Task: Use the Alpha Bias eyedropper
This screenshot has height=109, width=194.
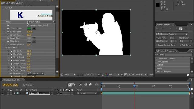Action: coord(34,41)
